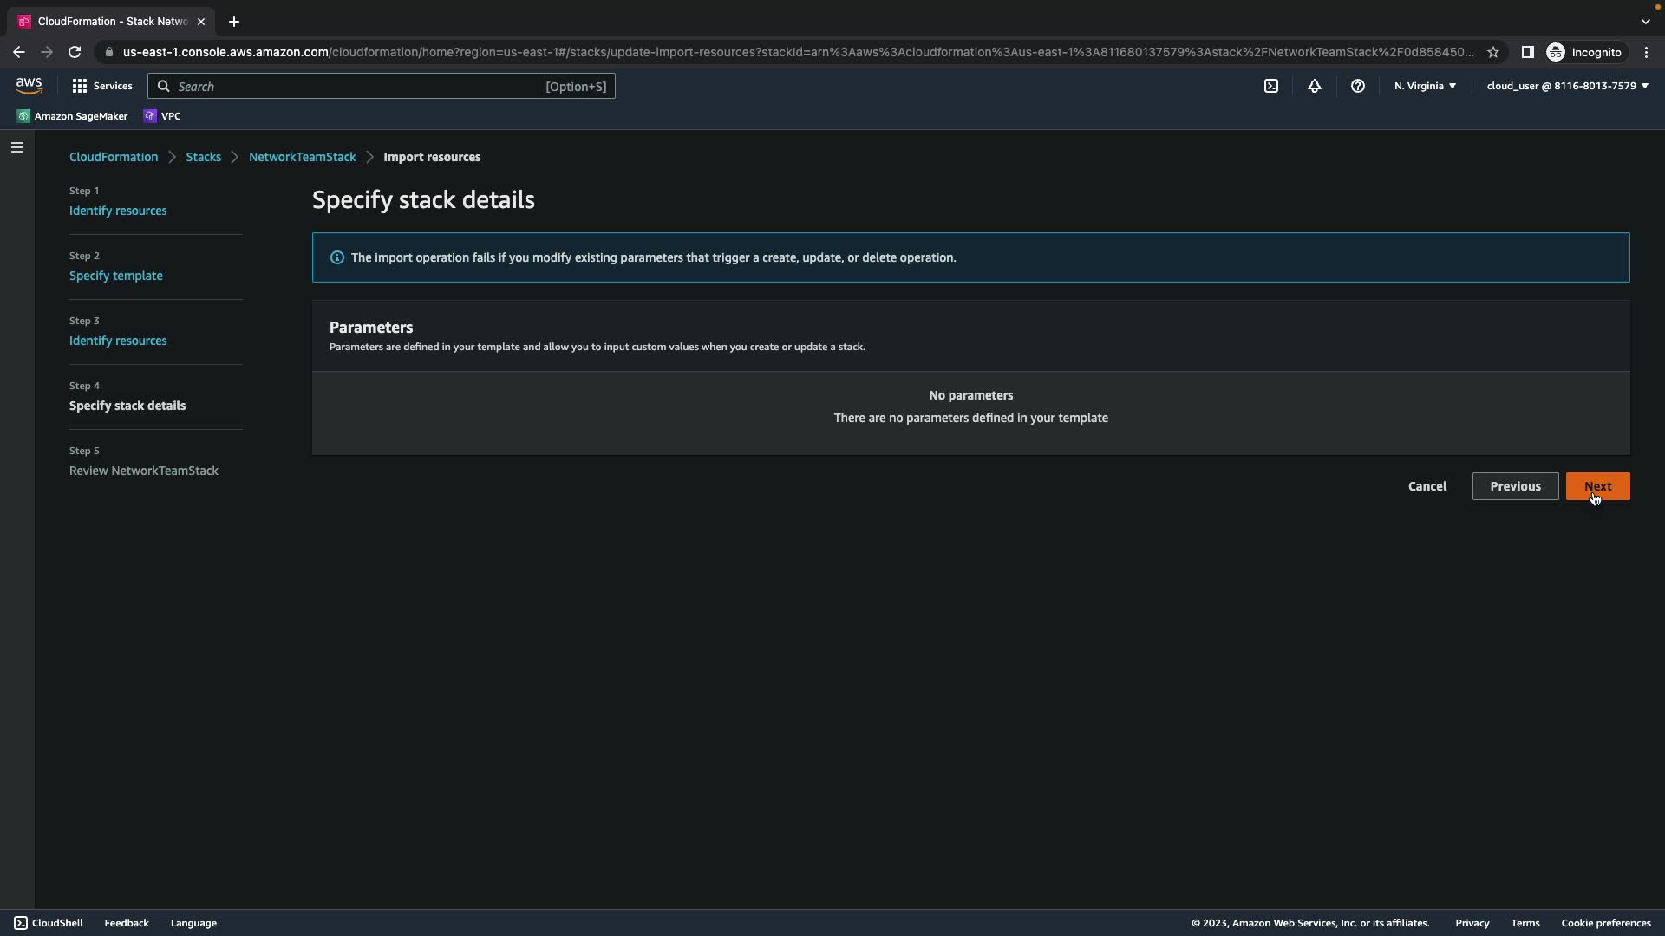Screen dimensions: 1665x936
Task: Go to Step 2 Specify template
Action: (116, 276)
